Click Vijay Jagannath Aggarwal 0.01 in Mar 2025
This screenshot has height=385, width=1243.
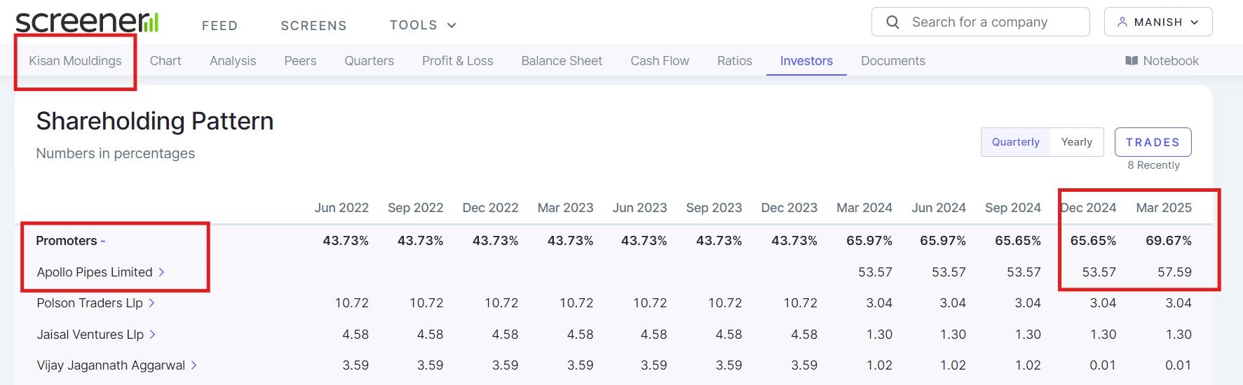[x=1178, y=365]
